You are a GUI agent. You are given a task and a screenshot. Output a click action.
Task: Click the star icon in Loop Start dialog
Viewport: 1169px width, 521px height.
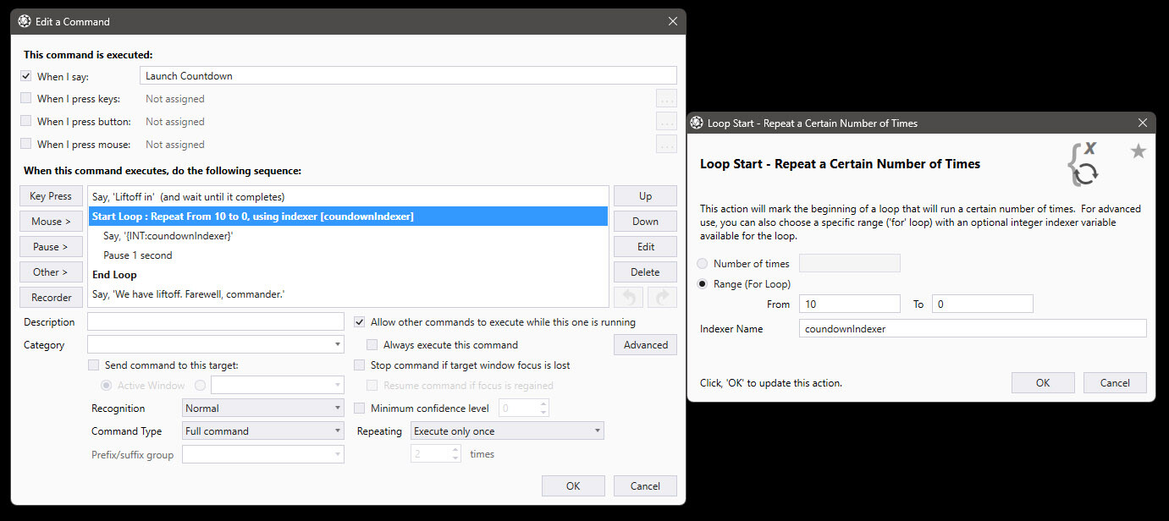pyautogui.click(x=1138, y=151)
